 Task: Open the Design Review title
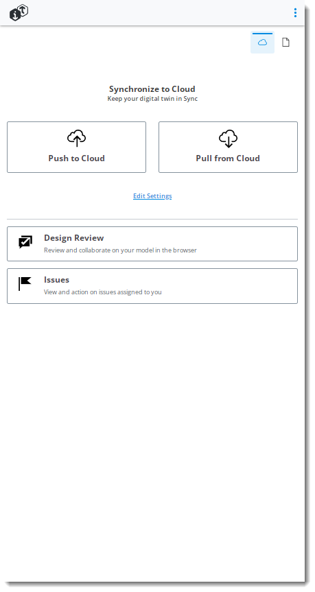point(74,238)
